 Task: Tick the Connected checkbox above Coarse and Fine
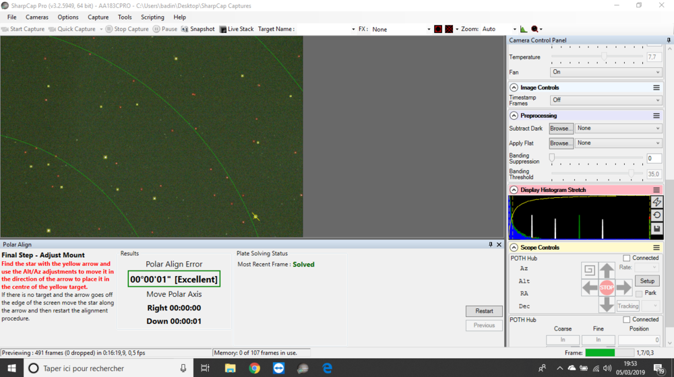click(x=626, y=320)
